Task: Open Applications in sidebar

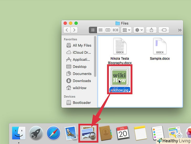Action: [78, 59]
